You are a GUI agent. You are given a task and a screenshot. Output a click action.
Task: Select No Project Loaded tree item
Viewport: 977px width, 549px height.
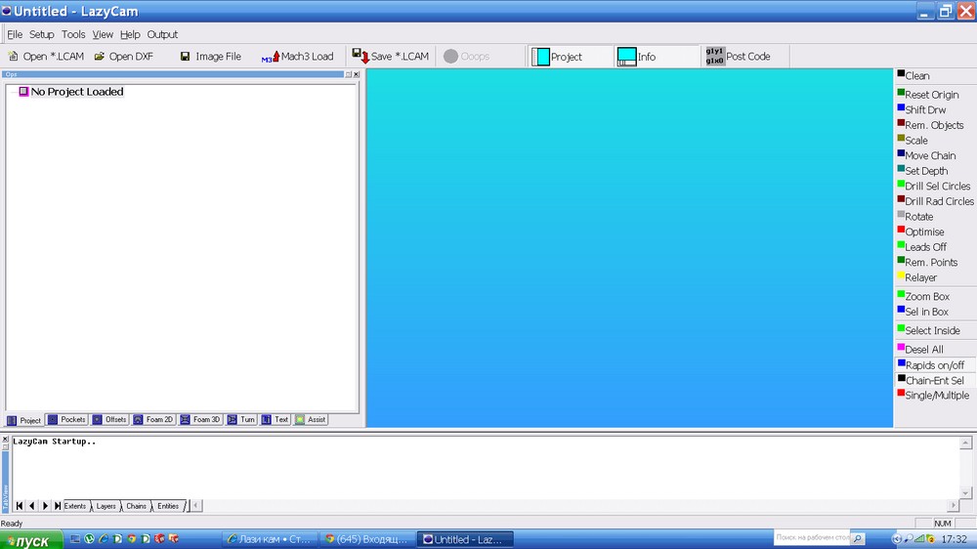click(x=77, y=92)
